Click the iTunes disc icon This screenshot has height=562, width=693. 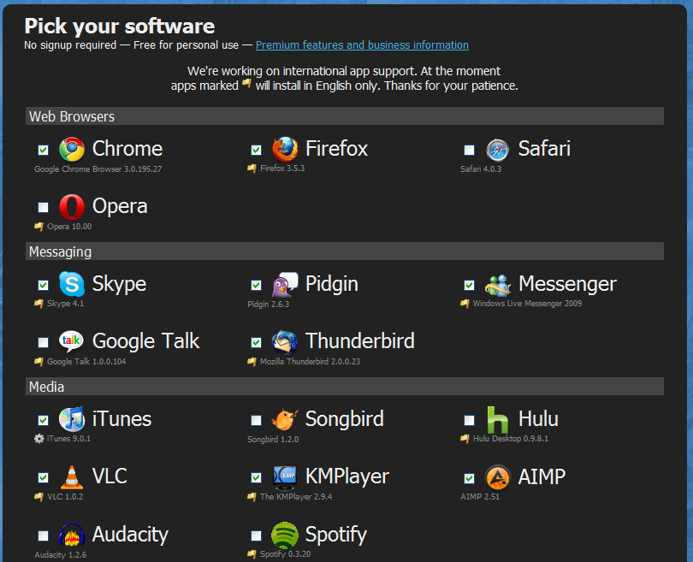pos(72,418)
